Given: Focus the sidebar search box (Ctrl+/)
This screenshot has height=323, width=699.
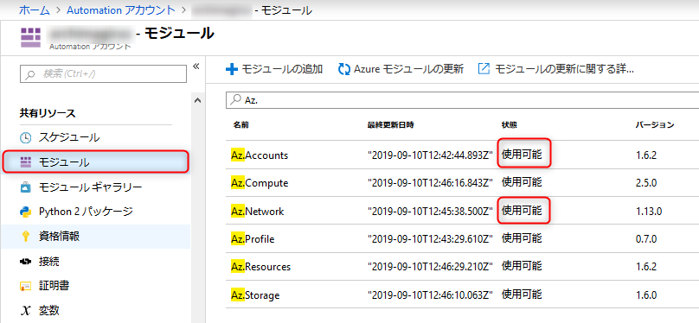Looking at the screenshot, I should (x=103, y=74).
